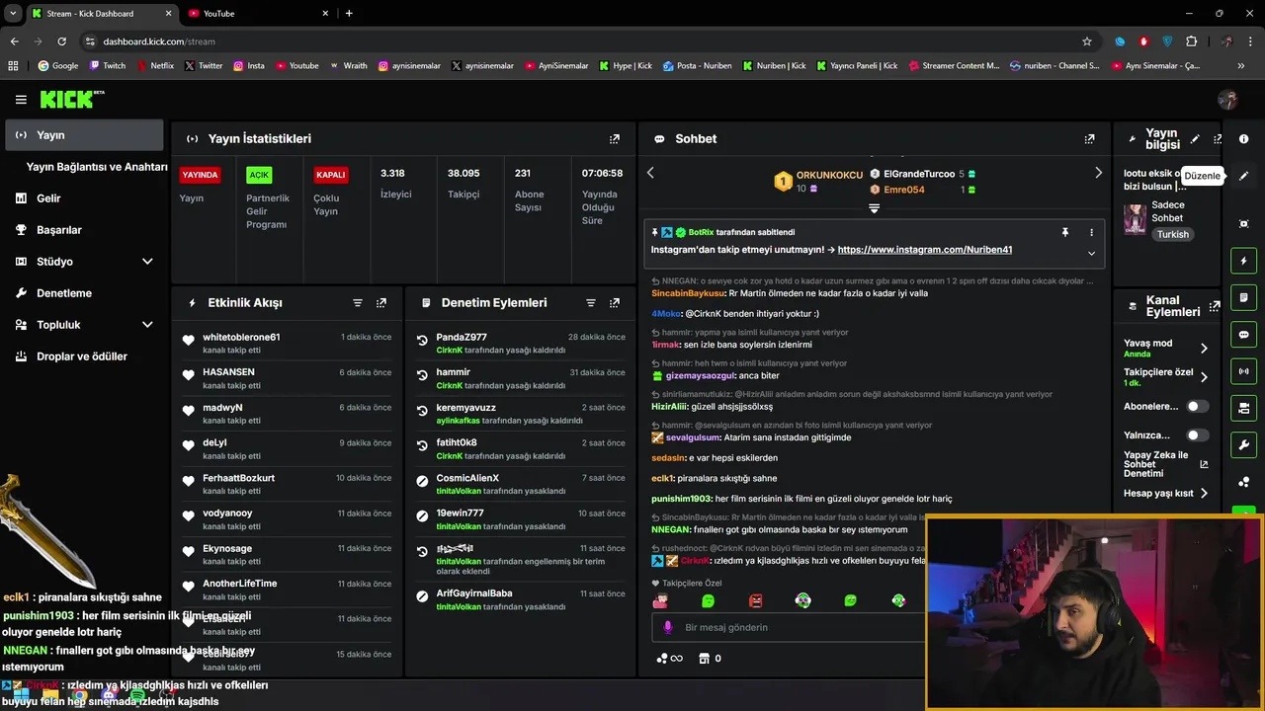Image resolution: width=1265 pixels, height=711 pixels.
Task: Open the browser tab search dropdown
Action: (13, 13)
